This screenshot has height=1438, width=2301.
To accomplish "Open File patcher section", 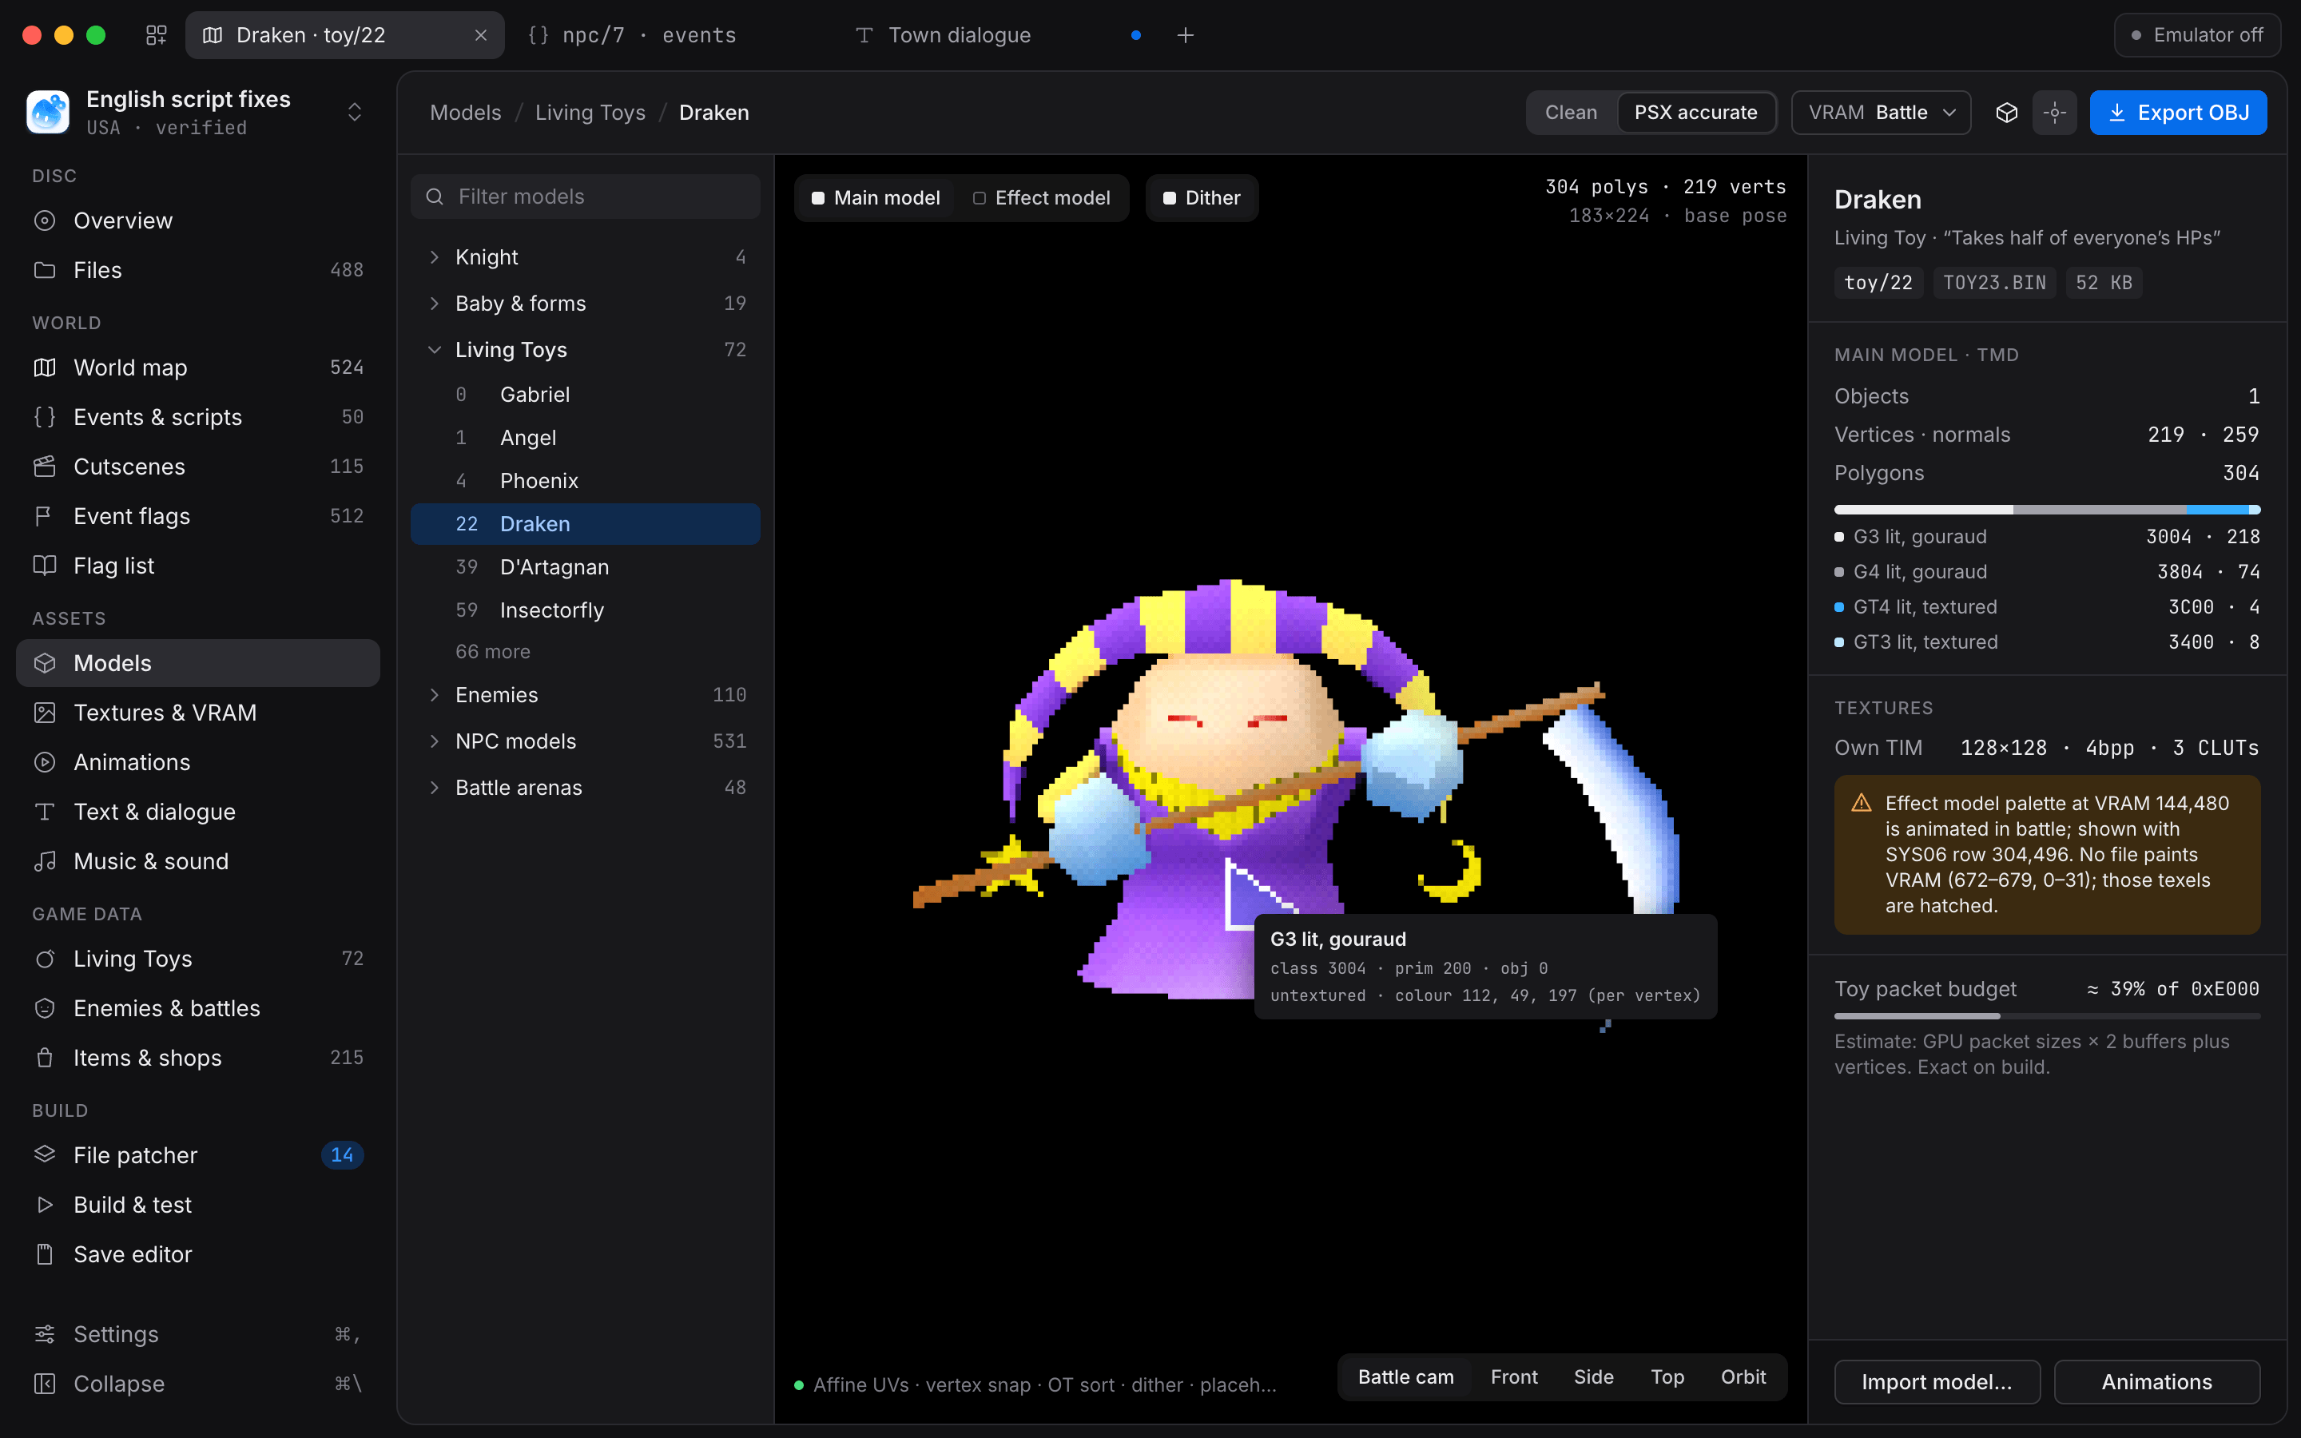I will coord(198,1154).
